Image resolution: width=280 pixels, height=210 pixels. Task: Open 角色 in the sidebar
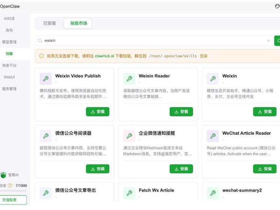point(9,30)
